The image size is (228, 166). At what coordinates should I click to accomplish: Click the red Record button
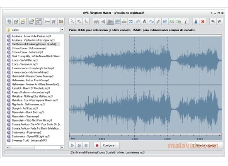coord(97,145)
